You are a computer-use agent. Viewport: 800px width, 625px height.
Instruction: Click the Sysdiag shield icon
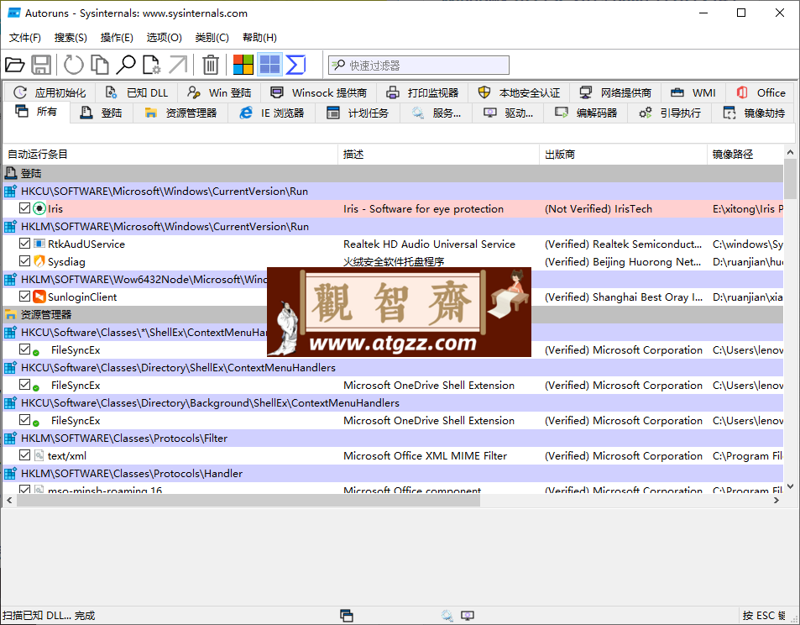coord(39,261)
